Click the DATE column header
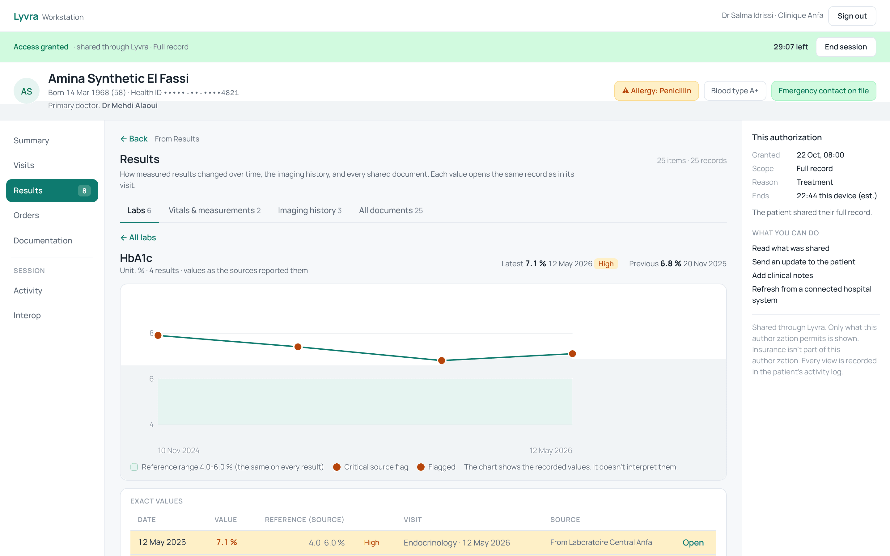The height and width of the screenshot is (556, 890). tap(147, 520)
